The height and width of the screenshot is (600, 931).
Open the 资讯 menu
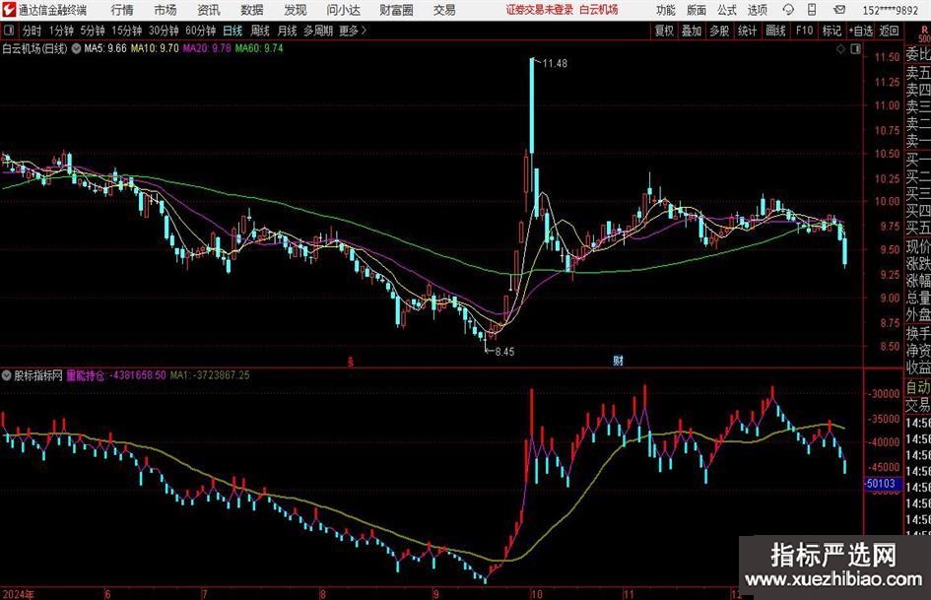click(209, 10)
